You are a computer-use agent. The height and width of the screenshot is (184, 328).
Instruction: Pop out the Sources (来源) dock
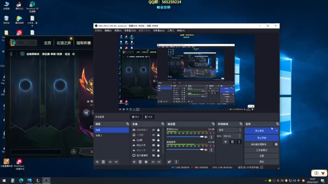point(162,124)
